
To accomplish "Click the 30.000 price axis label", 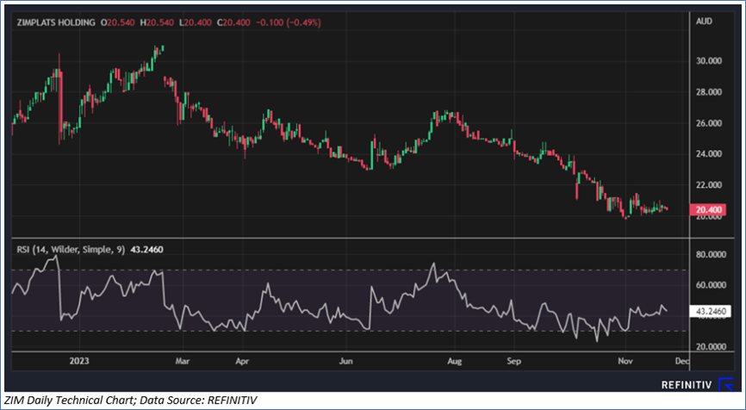I will tap(708, 61).
